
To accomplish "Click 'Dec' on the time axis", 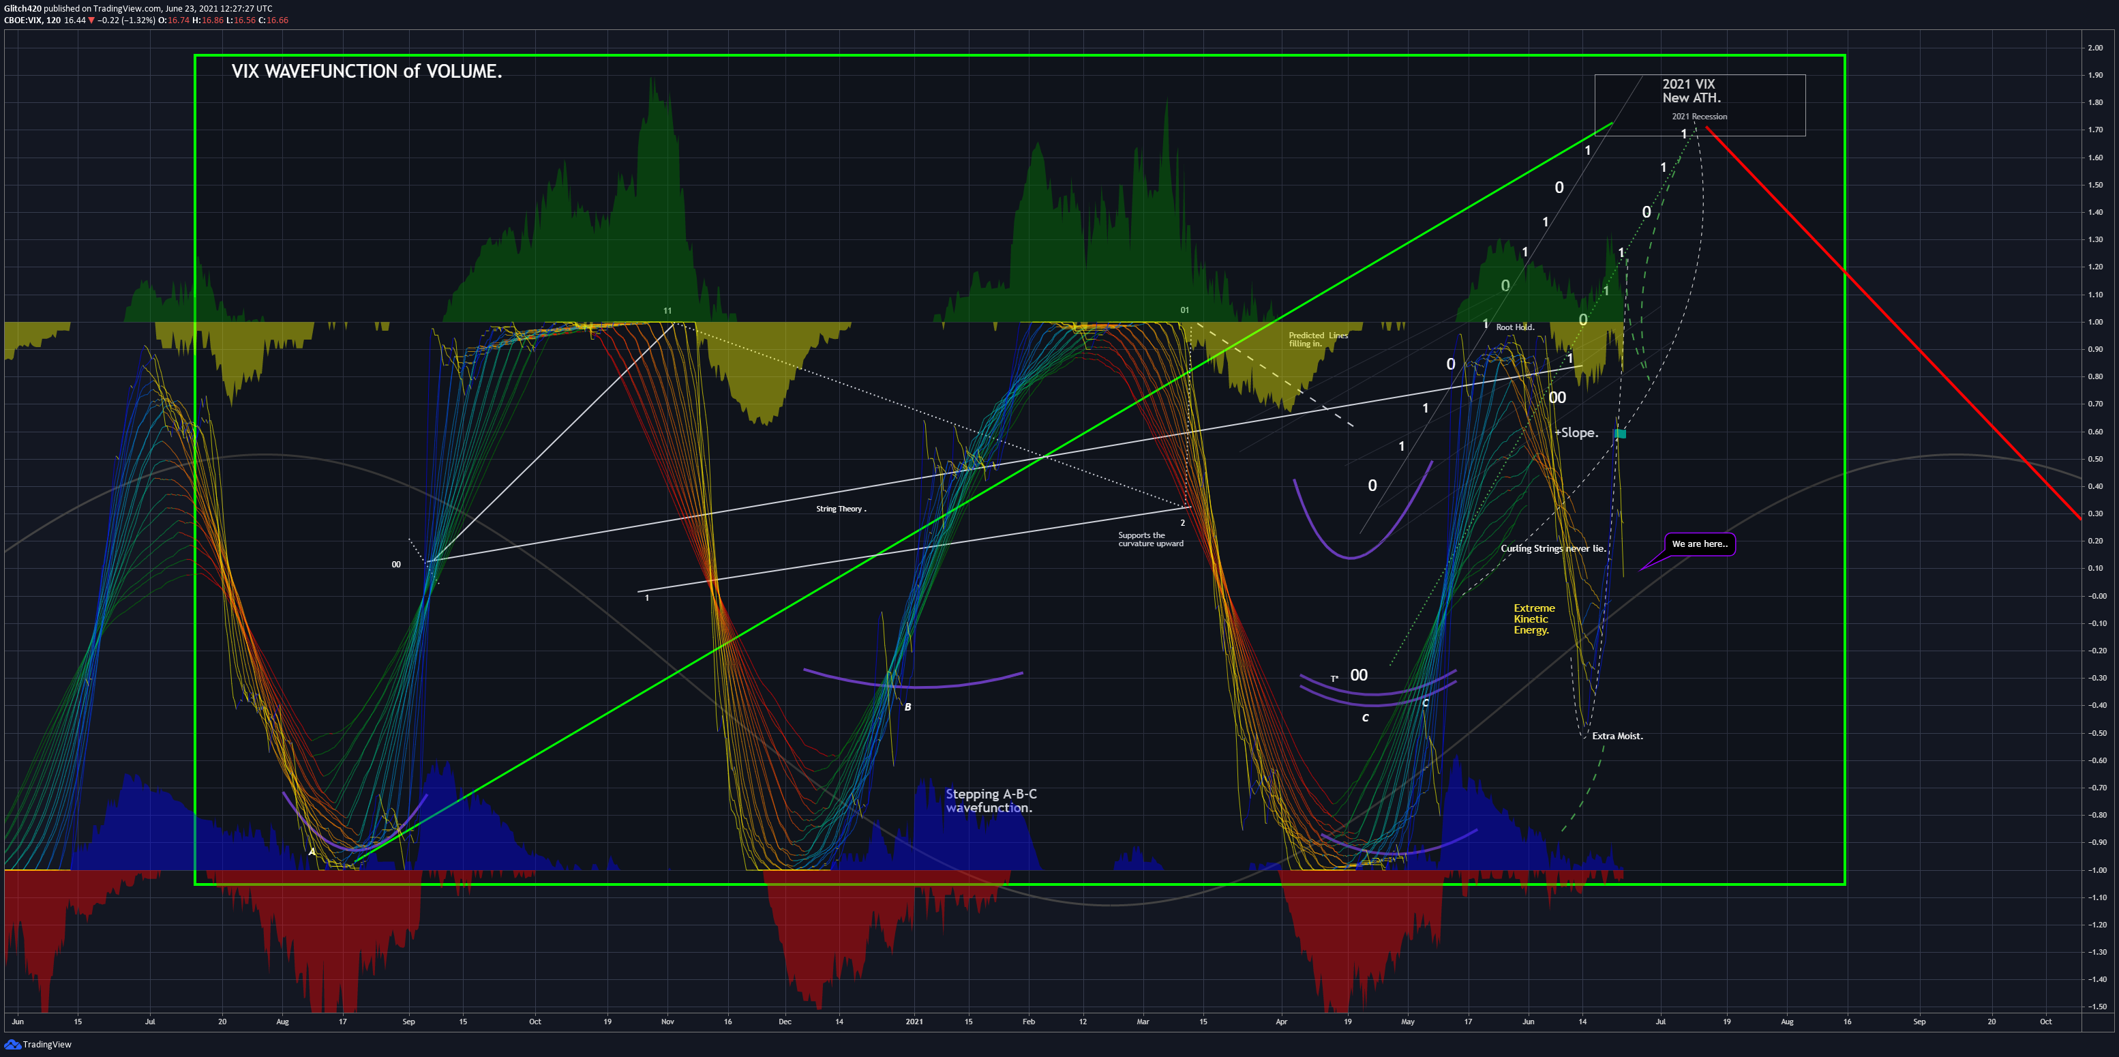I will 785,1022.
